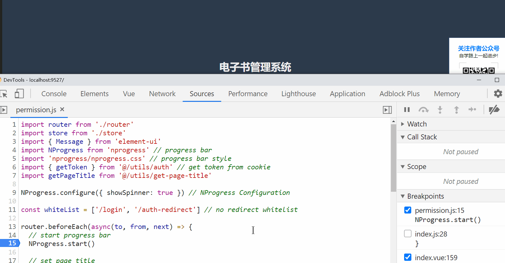Screen dimensions: 505x263
Task: Toggle breakpoint marker on line 15
Action: pos(10,243)
